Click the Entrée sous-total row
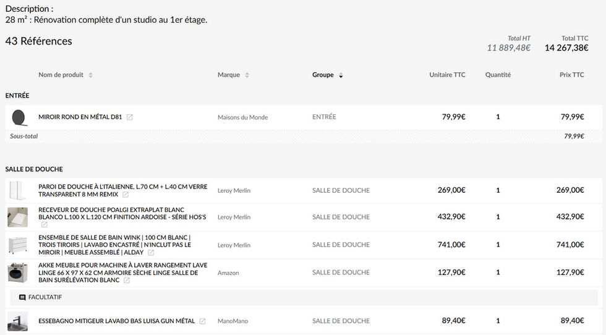 coord(303,136)
